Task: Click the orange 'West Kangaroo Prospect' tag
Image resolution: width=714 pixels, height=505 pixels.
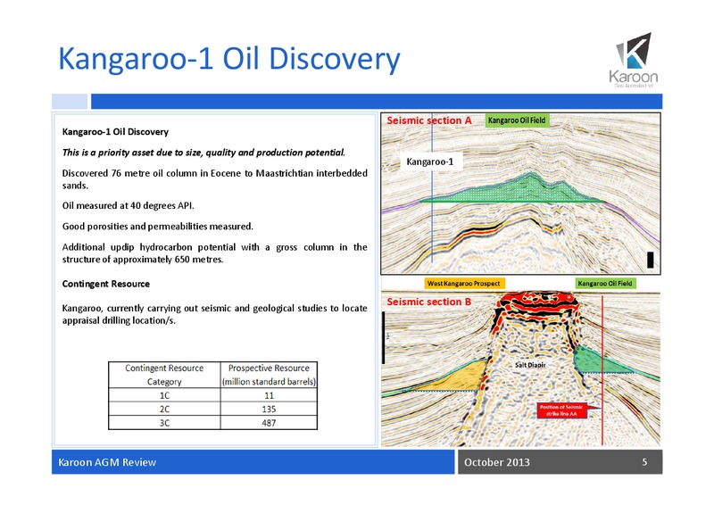Action: 463,283
